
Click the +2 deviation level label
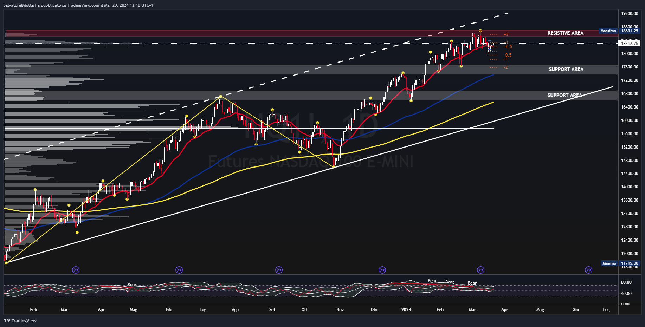tap(506, 34)
